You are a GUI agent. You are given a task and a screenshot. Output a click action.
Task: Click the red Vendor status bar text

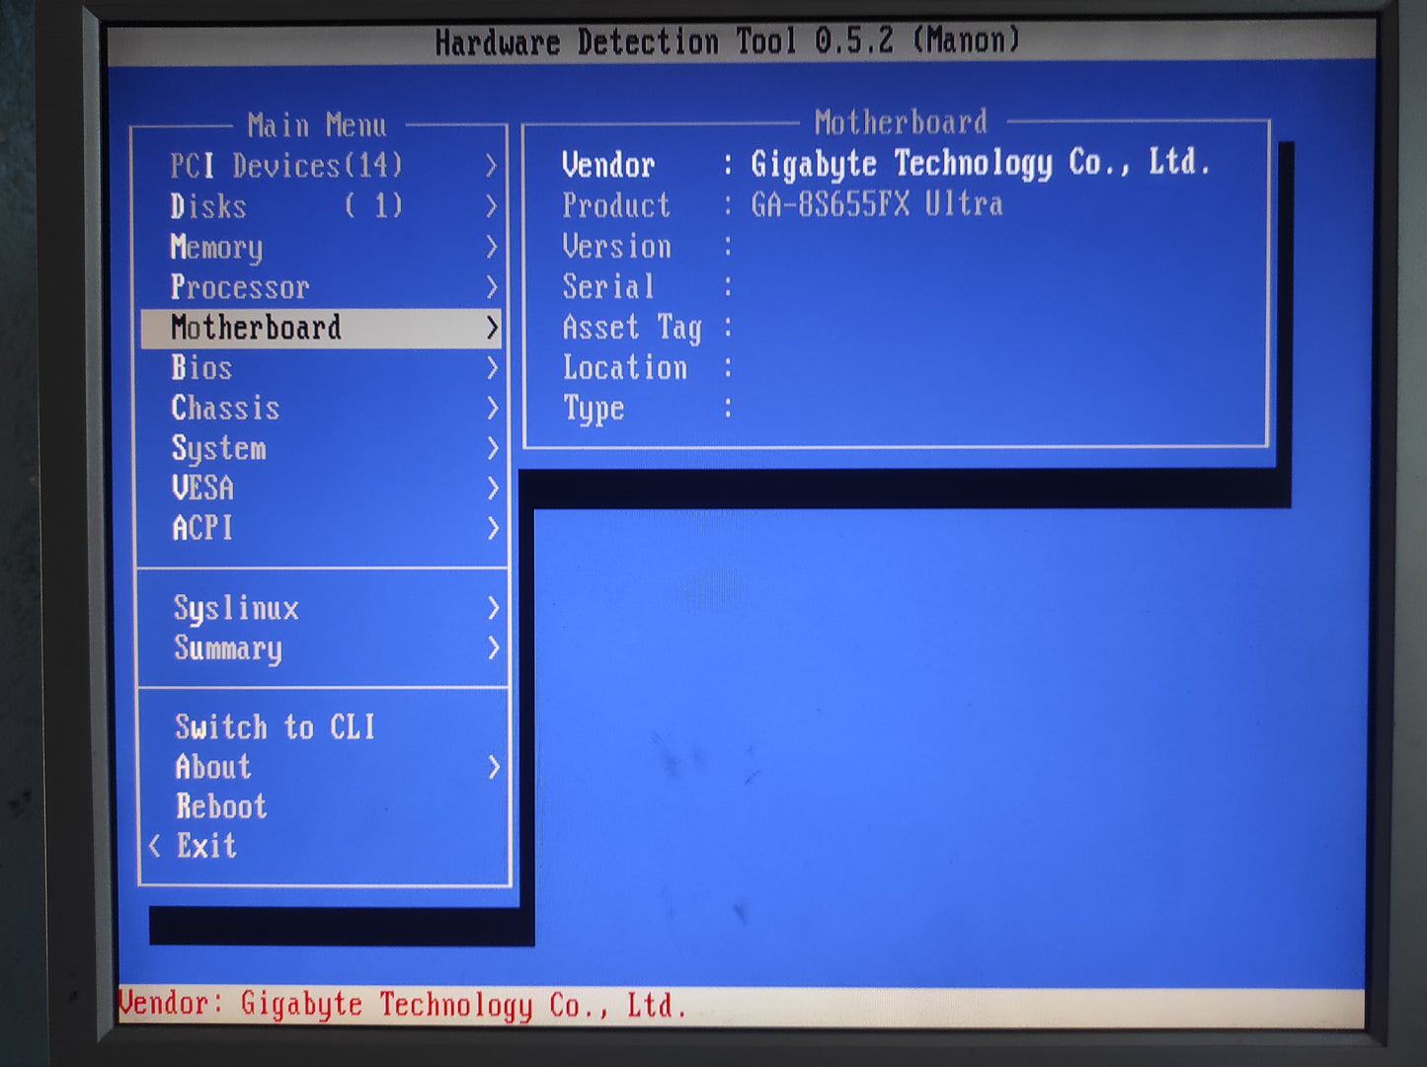pyautogui.click(x=402, y=1005)
